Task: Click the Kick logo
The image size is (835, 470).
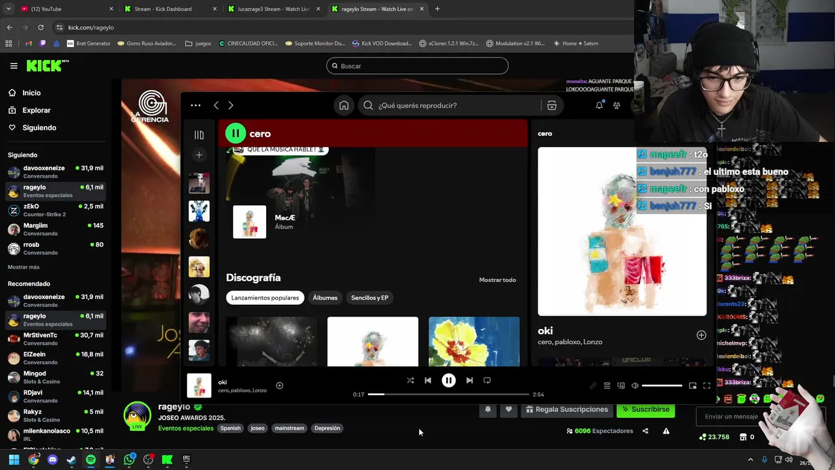Action: click(48, 65)
